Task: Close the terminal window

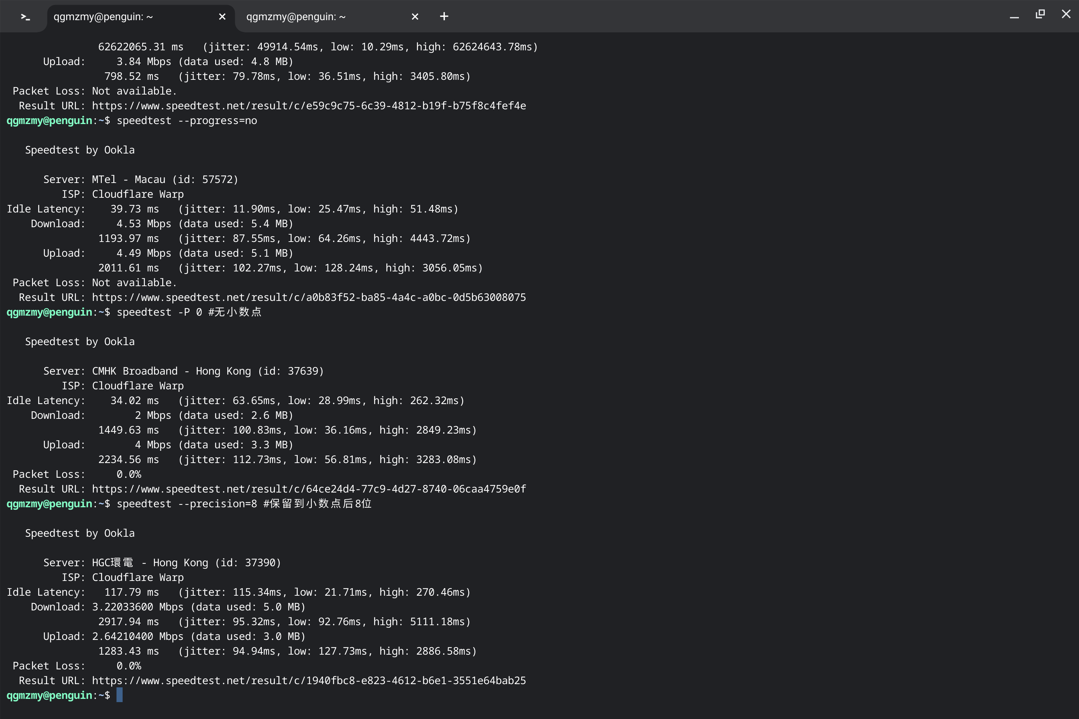Action: [1066, 14]
